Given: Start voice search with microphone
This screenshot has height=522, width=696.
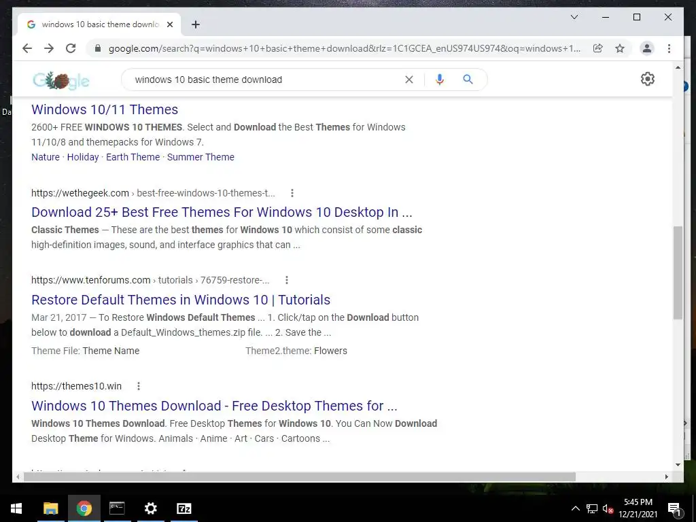Looking at the screenshot, I should pyautogui.click(x=440, y=80).
